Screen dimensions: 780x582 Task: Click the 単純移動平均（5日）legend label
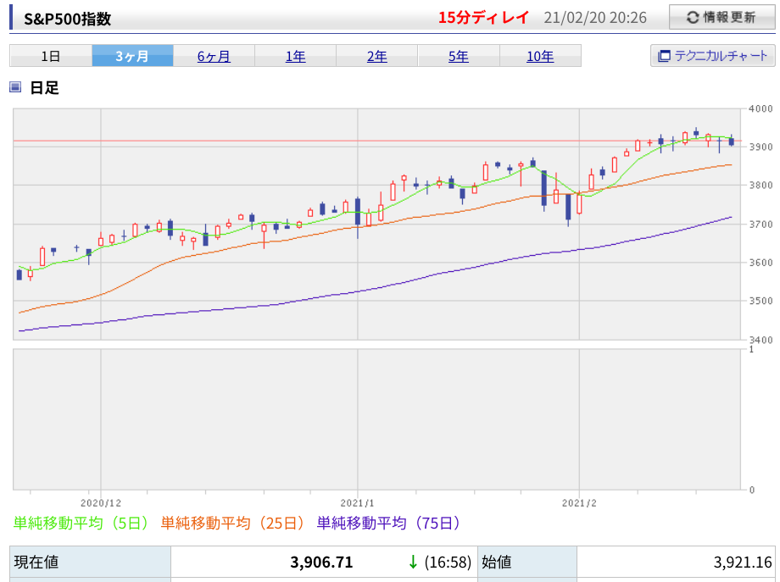pos(81,523)
